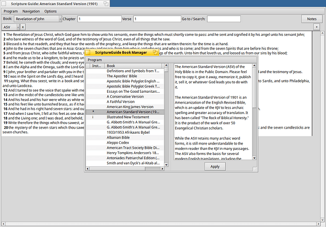Add a new pane with plus button
This screenshot has width=326, height=227.
tap(317, 27)
